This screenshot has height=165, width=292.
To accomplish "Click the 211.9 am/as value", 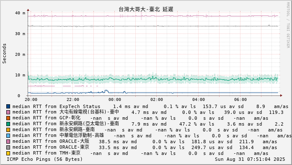I will pyautogui.click(x=258, y=142).
